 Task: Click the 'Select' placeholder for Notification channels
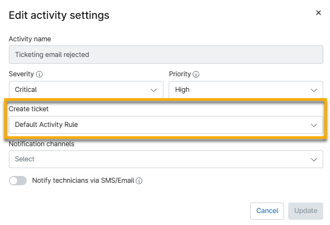pos(25,159)
